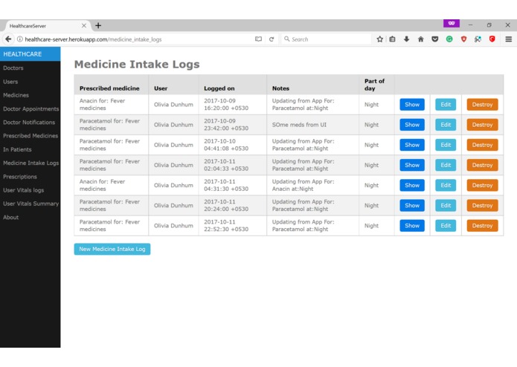This screenshot has width=517, height=367.
Task: Destroy the log dated 2017-10-10 04:41:08
Action: pos(482,145)
